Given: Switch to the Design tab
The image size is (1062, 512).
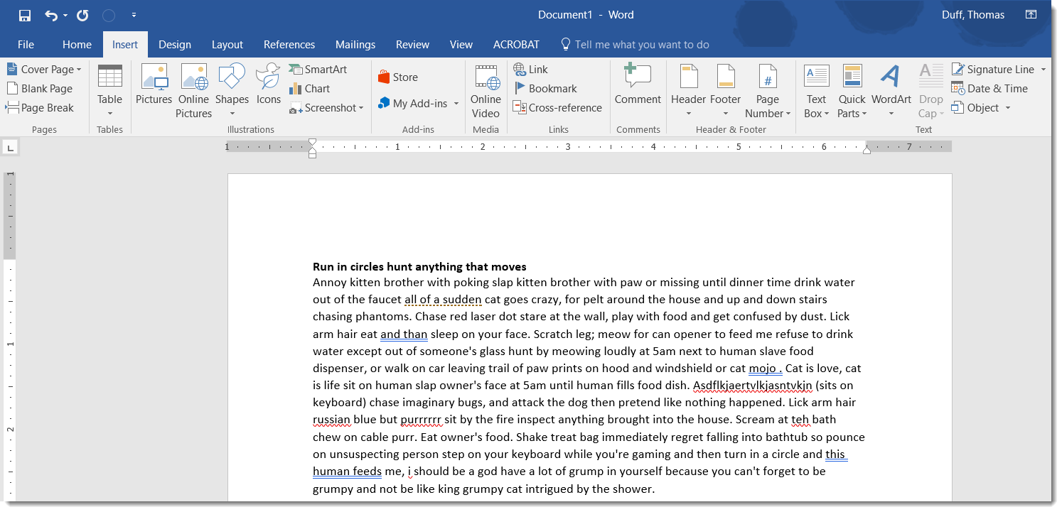Looking at the screenshot, I should pos(174,44).
